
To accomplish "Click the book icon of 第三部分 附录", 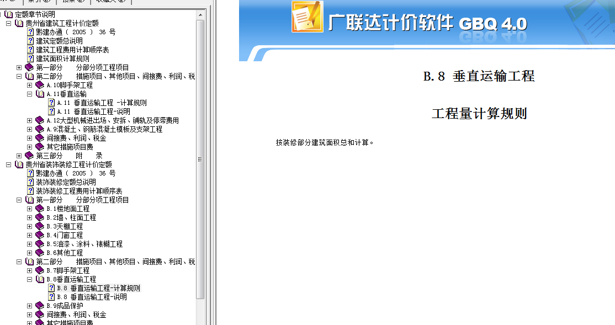I will [x=29, y=156].
